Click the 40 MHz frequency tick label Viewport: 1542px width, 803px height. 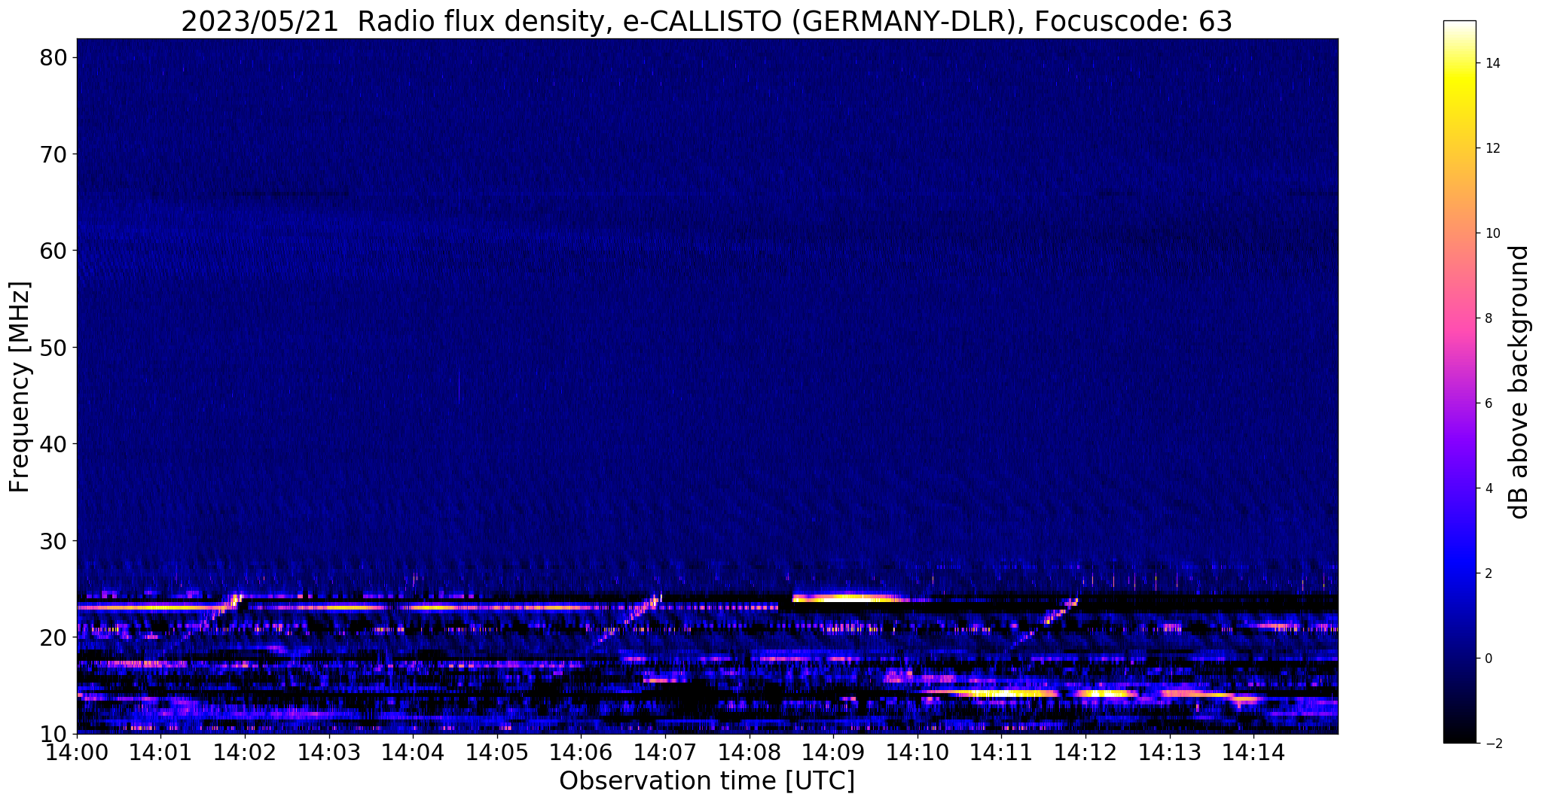53,444
